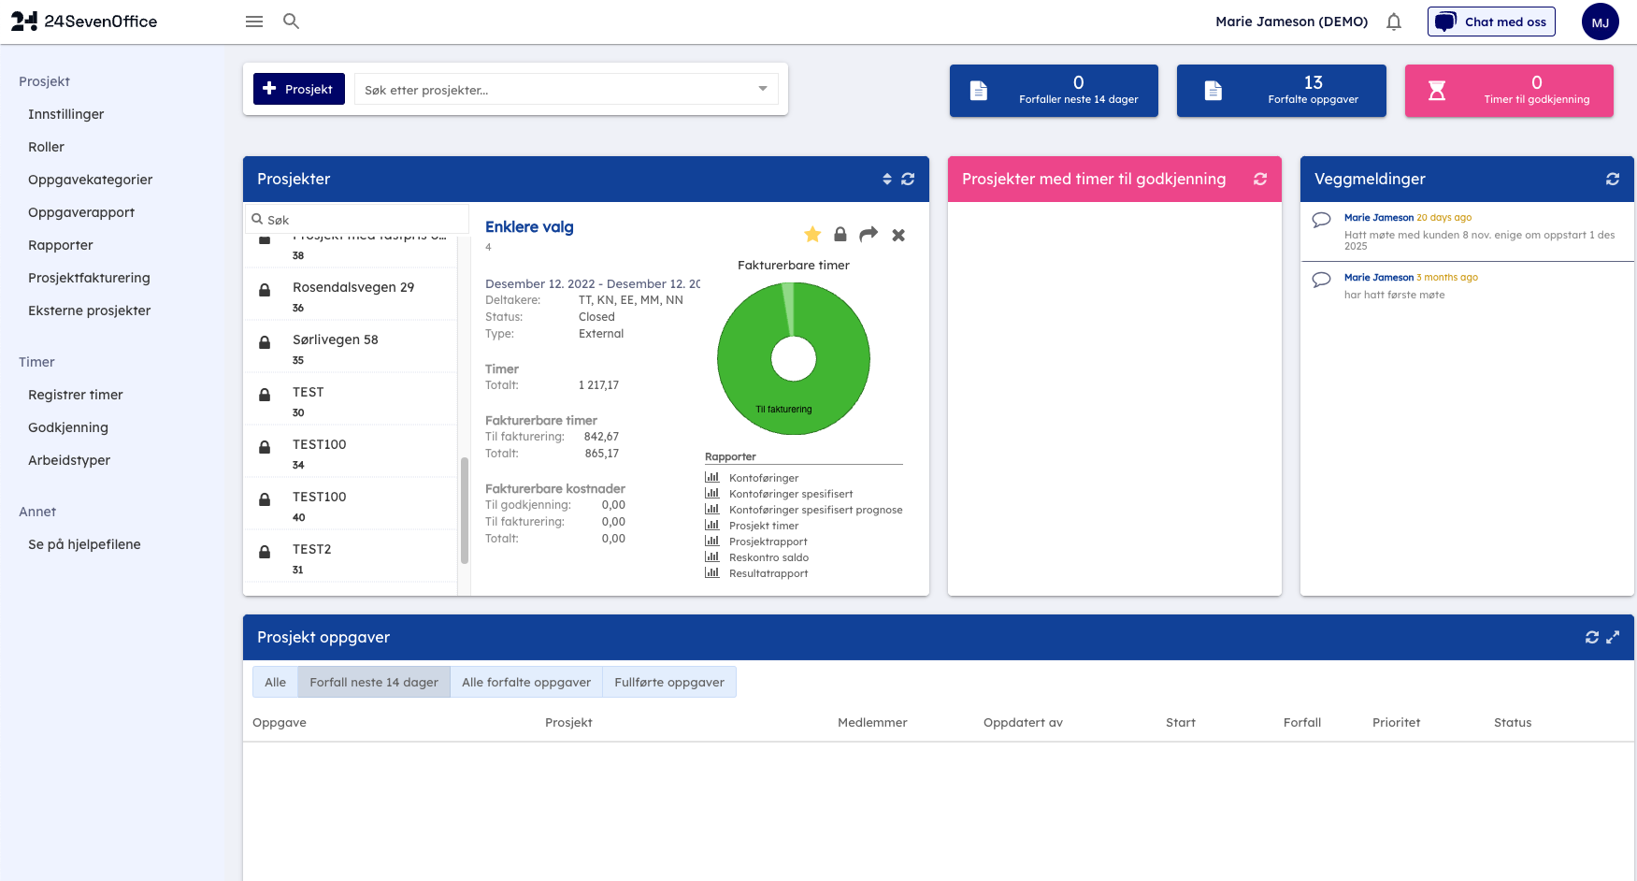Refresh the Veggmeldinger panel
The height and width of the screenshot is (881, 1637).
pyautogui.click(x=1613, y=180)
